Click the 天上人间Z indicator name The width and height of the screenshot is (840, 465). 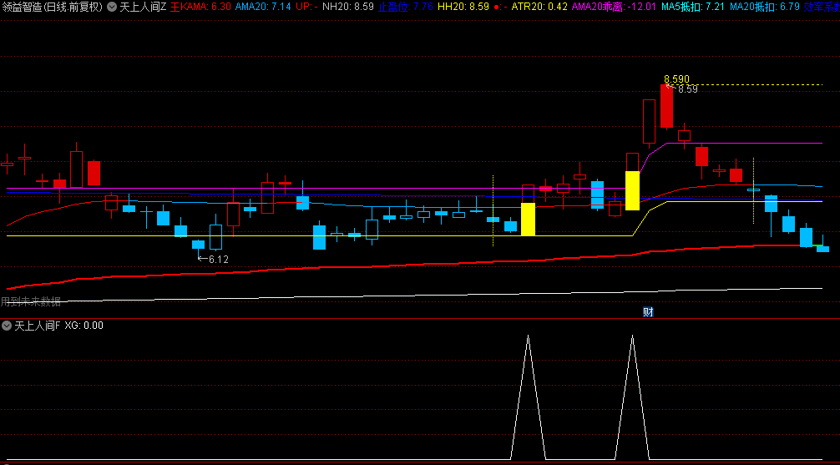(143, 8)
